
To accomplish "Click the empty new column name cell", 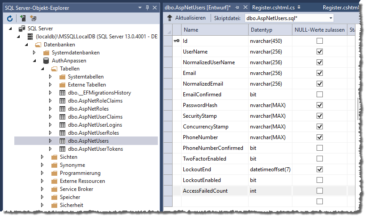I will point(215,202).
